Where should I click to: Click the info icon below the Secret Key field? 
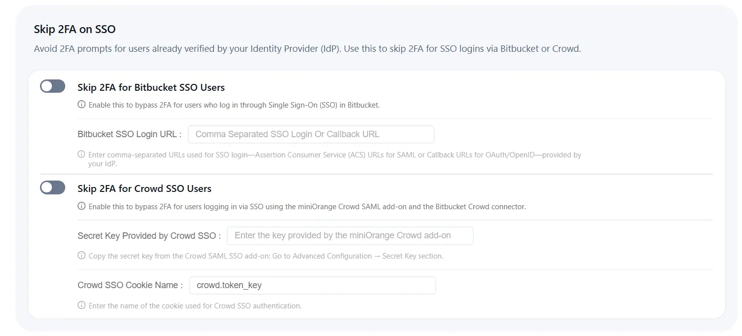(82, 256)
